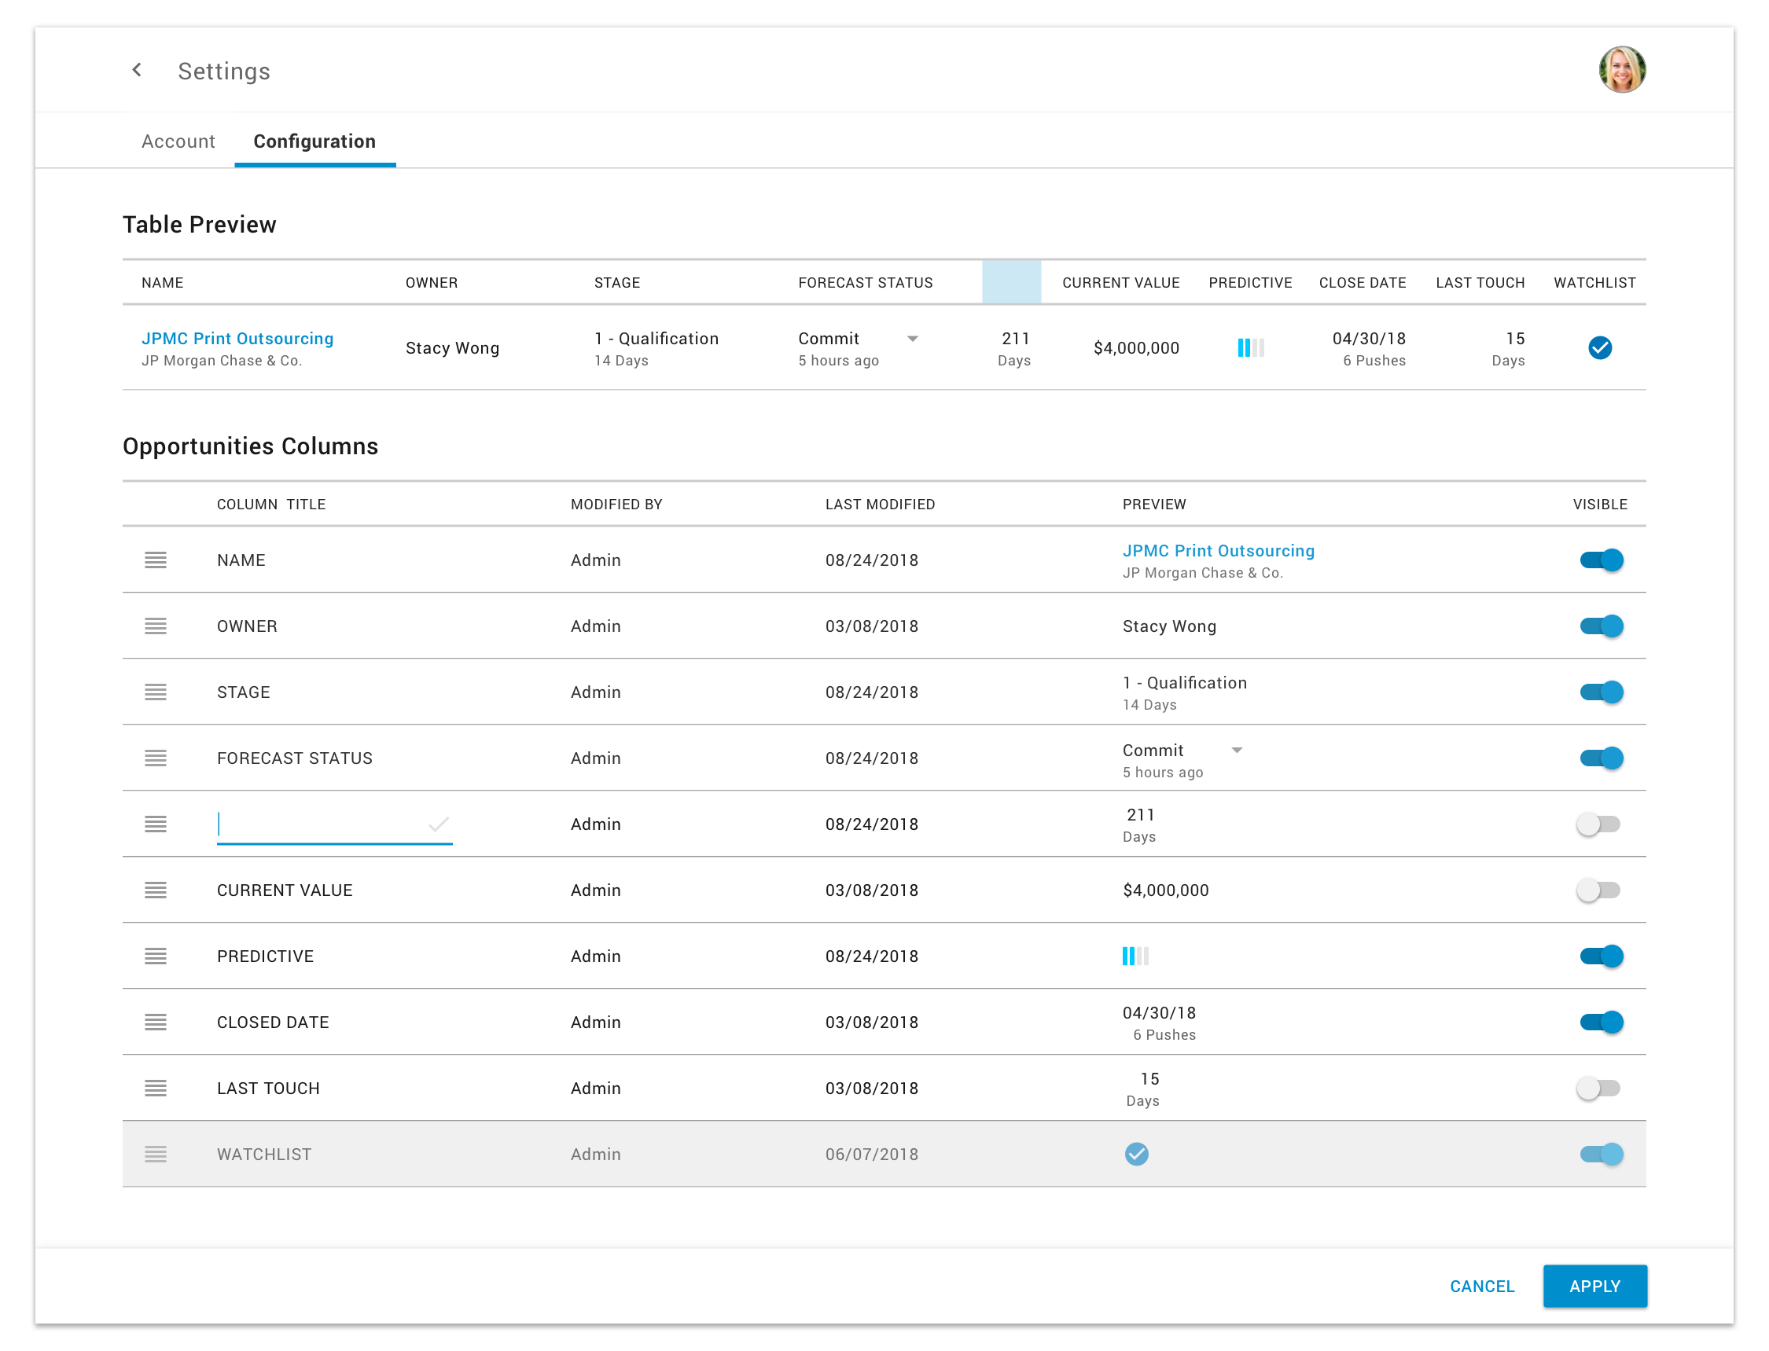Click the drag handle on the WATCHLIST row
The height and width of the screenshot is (1351, 1769).
click(155, 1154)
